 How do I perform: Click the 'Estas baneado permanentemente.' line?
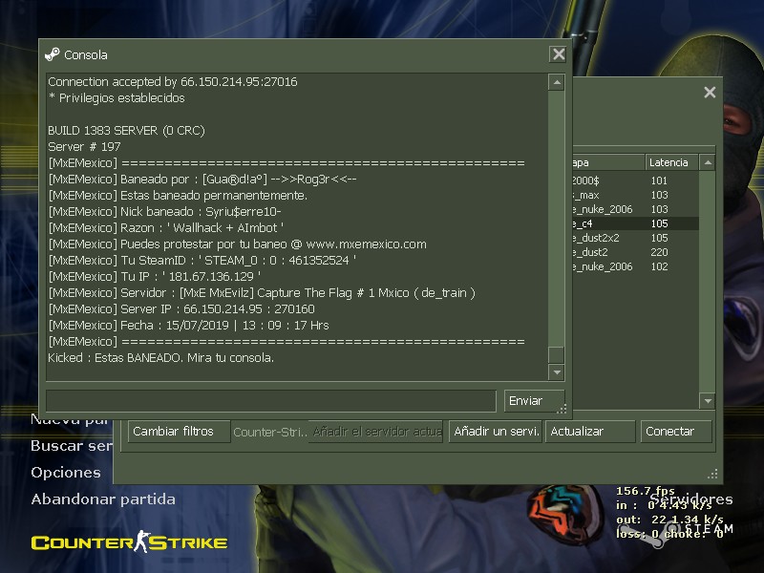coord(178,196)
